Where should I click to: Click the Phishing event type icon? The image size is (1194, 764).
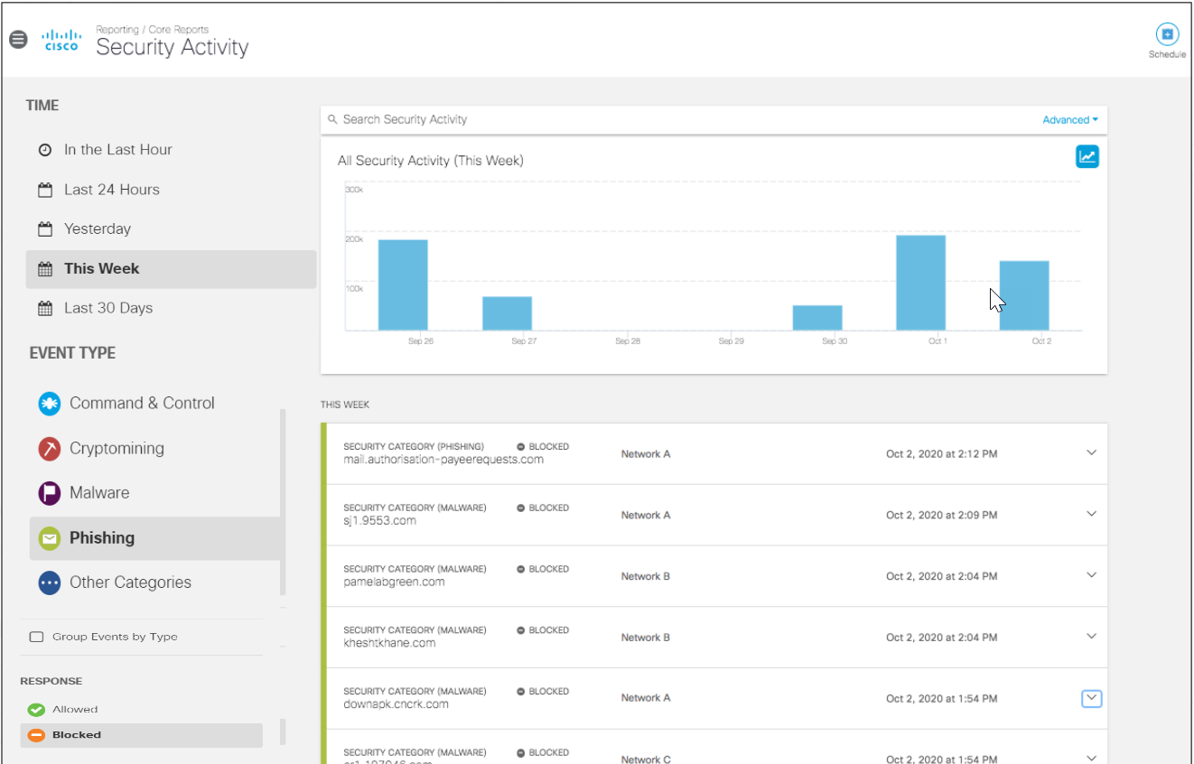(49, 537)
